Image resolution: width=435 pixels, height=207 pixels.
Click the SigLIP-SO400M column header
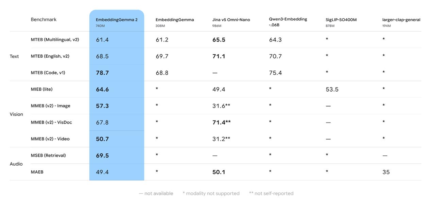pos(341,22)
